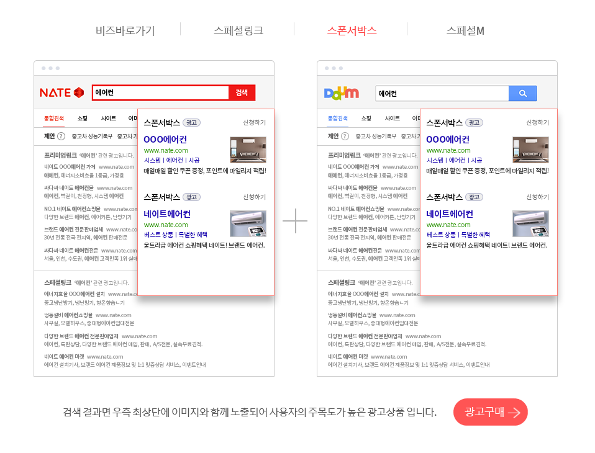Click '냉동설비 에어컨쇼핑몰' result in Daum window
The width and height of the screenshot is (595, 453).
352,315
